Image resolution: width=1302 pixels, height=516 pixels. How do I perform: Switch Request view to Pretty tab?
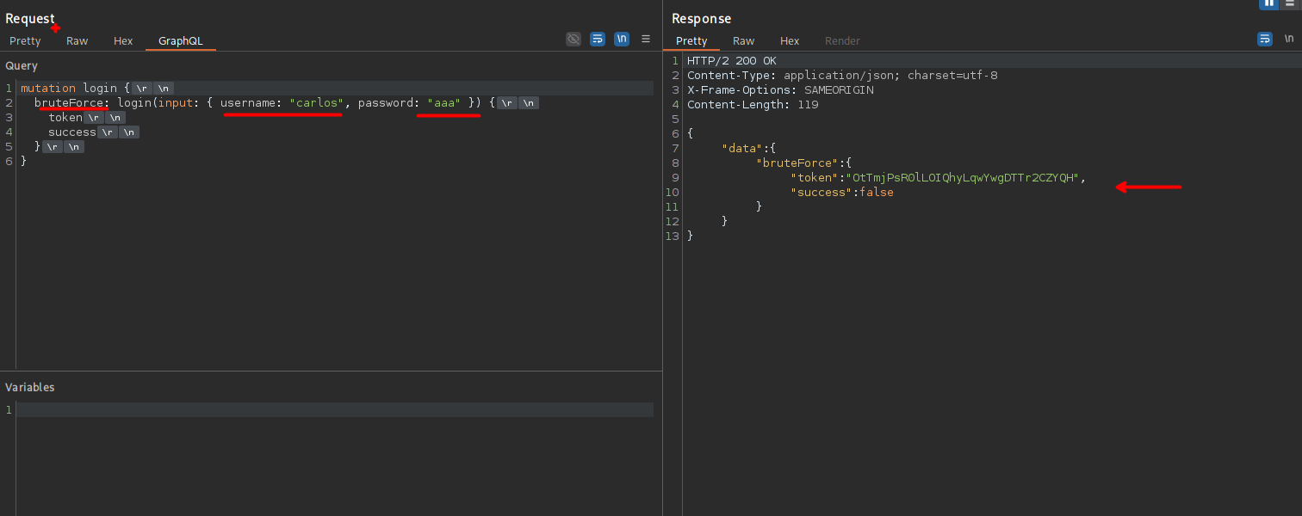point(25,41)
